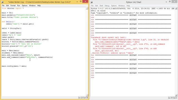Viewport: 178px width, 100px height.
Task: Click the 'menu.add_command' line in editor
Action: pyautogui.click(x=27, y=57)
